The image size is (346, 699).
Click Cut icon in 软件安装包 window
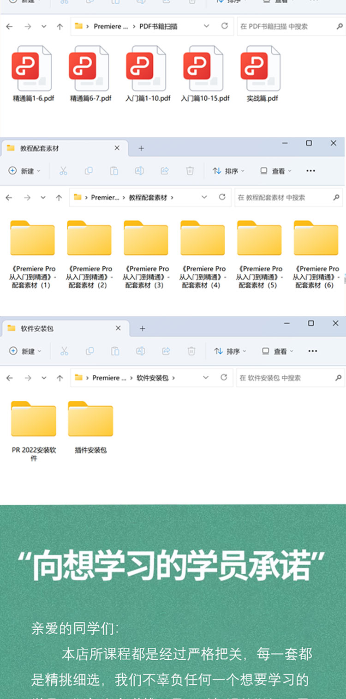[x=64, y=351]
